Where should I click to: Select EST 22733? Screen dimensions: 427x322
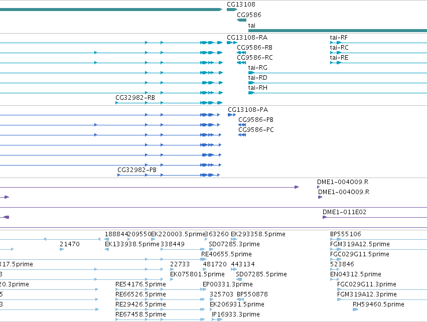[x=180, y=264]
